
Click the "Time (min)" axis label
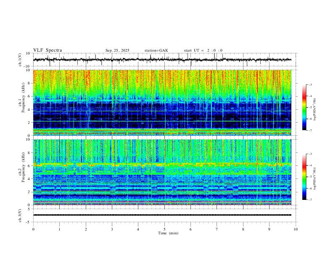[168, 233]
